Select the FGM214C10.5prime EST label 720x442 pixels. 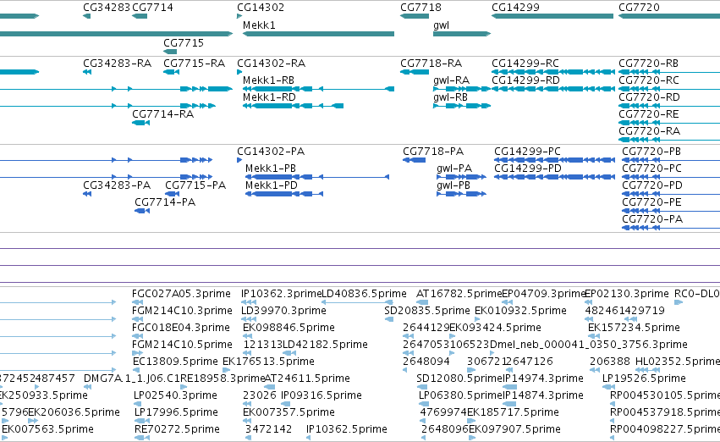182,345
